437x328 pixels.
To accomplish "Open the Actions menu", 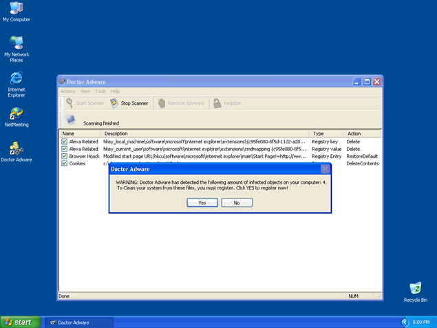I will (x=67, y=91).
